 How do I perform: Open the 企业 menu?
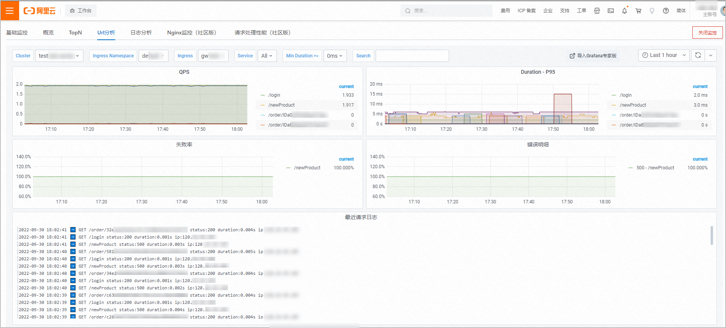point(548,11)
